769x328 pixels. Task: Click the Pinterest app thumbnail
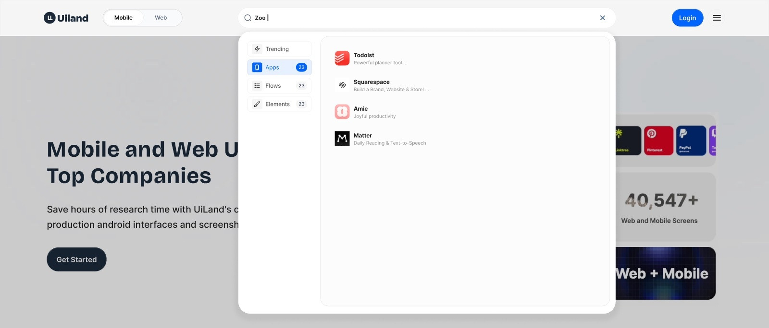658,141
